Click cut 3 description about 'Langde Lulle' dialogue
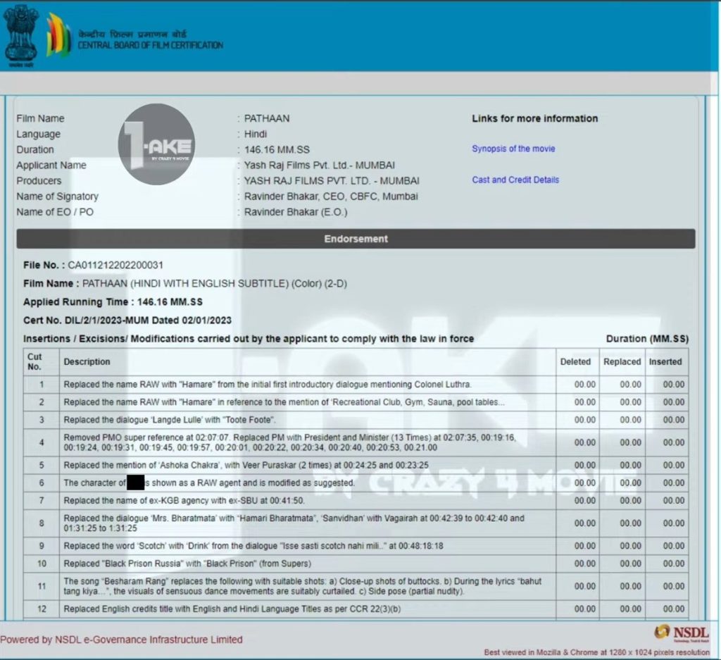This screenshot has width=721, height=660. click(x=170, y=420)
